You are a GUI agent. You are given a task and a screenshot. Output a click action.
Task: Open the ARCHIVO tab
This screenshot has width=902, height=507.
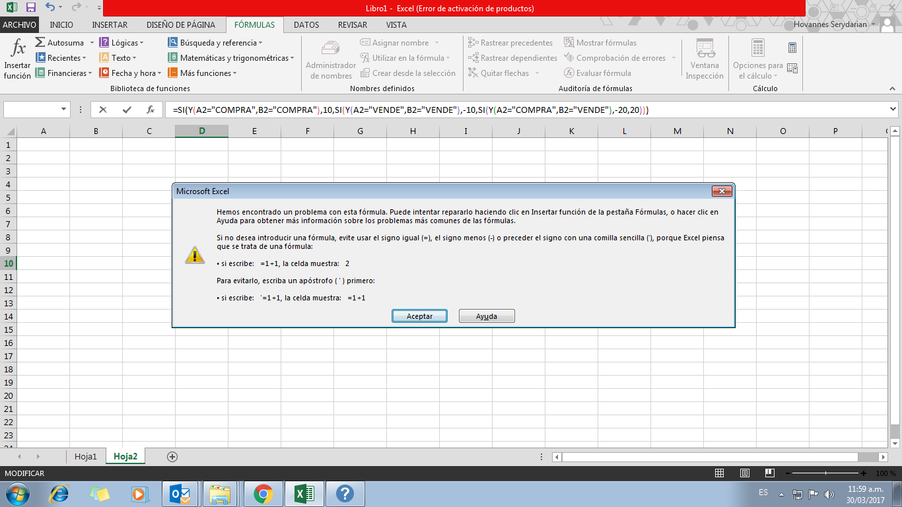pos(19,25)
